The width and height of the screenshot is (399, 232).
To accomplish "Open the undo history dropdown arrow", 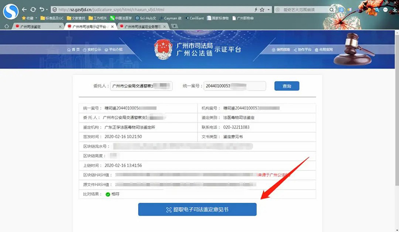I will 47,9.
